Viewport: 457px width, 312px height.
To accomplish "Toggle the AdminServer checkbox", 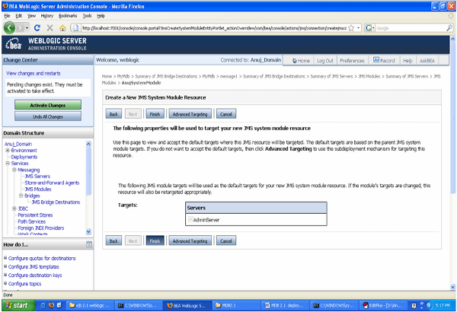I will [190, 219].
